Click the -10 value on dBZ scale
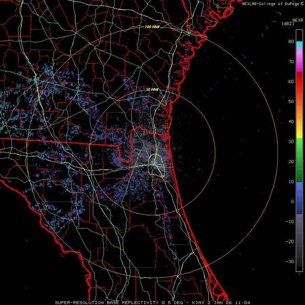305x305 pixels. point(290,222)
